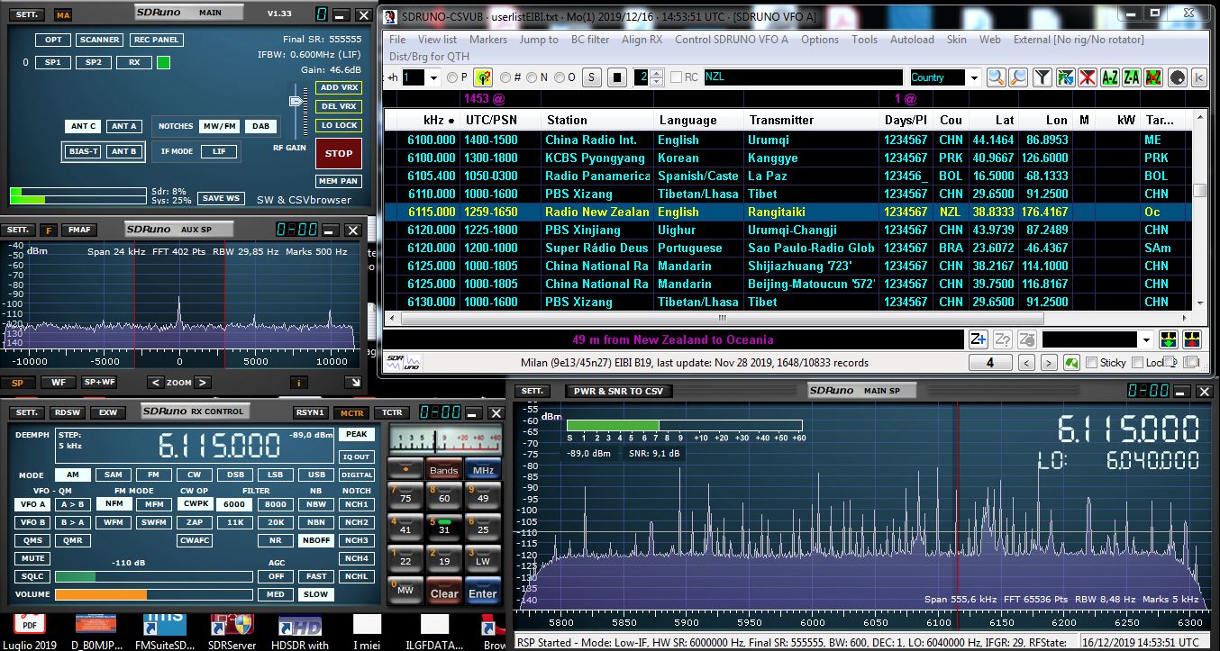Screen dimensions: 1220x651
Task: Click the red STOP button in Main window
Action: 339,153
